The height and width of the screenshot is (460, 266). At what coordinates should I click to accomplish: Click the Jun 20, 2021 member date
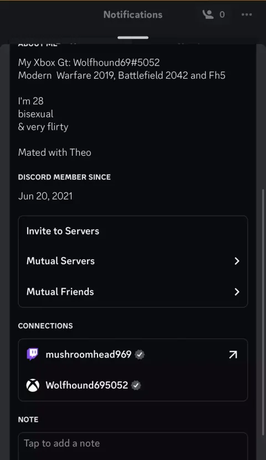(45, 196)
